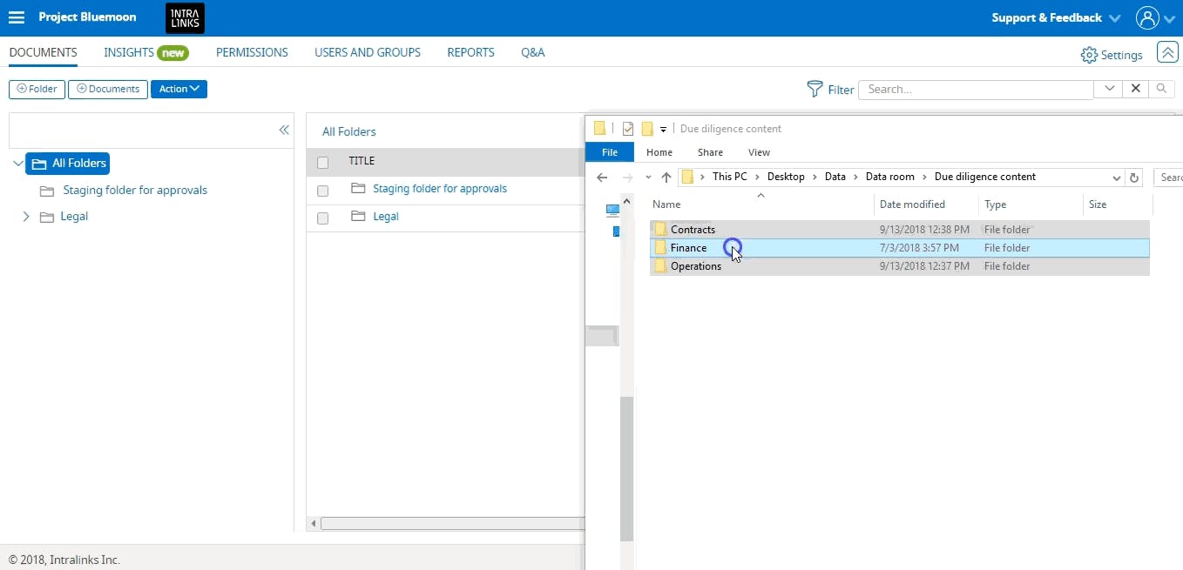Tick Staging folder for approvals checkbox

pos(323,191)
